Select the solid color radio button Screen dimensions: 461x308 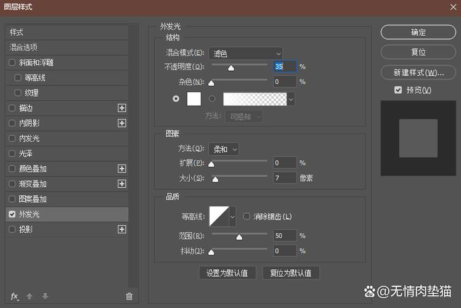tap(176, 99)
